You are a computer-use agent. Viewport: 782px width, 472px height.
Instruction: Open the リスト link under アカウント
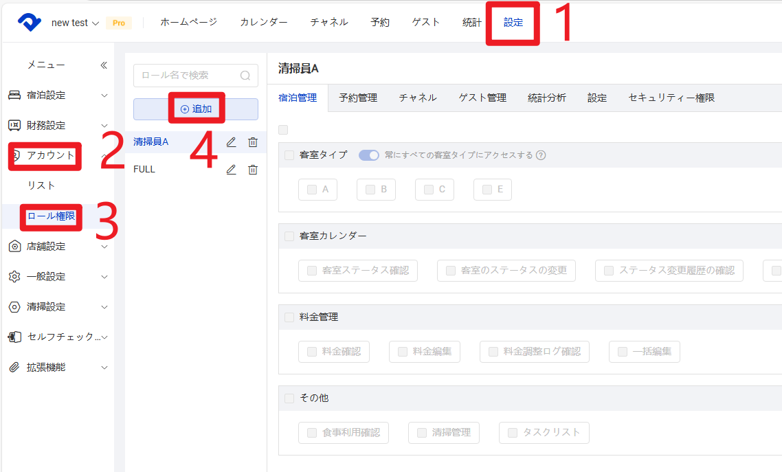coord(41,186)
